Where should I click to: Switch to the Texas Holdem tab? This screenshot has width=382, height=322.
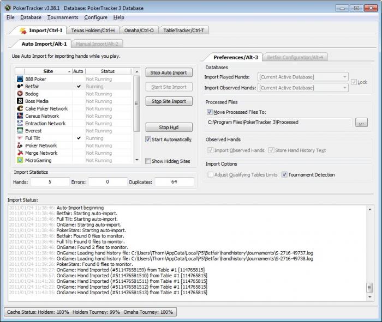[93, 31]
